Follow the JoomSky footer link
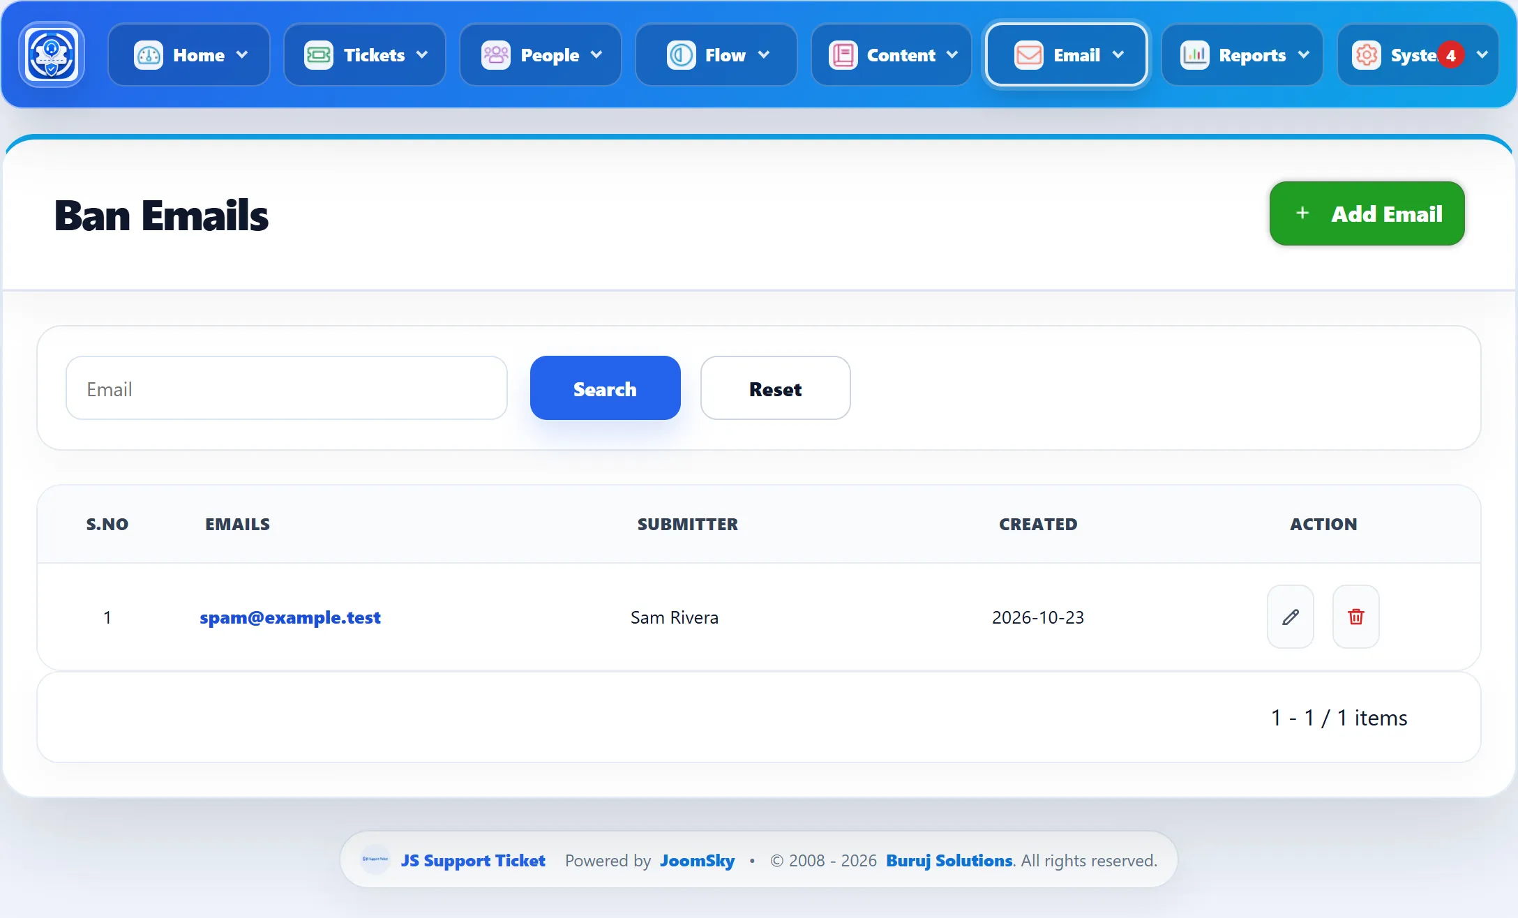 click(697, 860)
